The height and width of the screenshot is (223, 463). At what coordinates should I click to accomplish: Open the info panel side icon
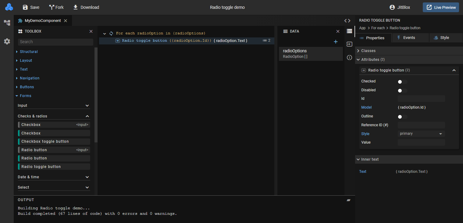point(350,57)
